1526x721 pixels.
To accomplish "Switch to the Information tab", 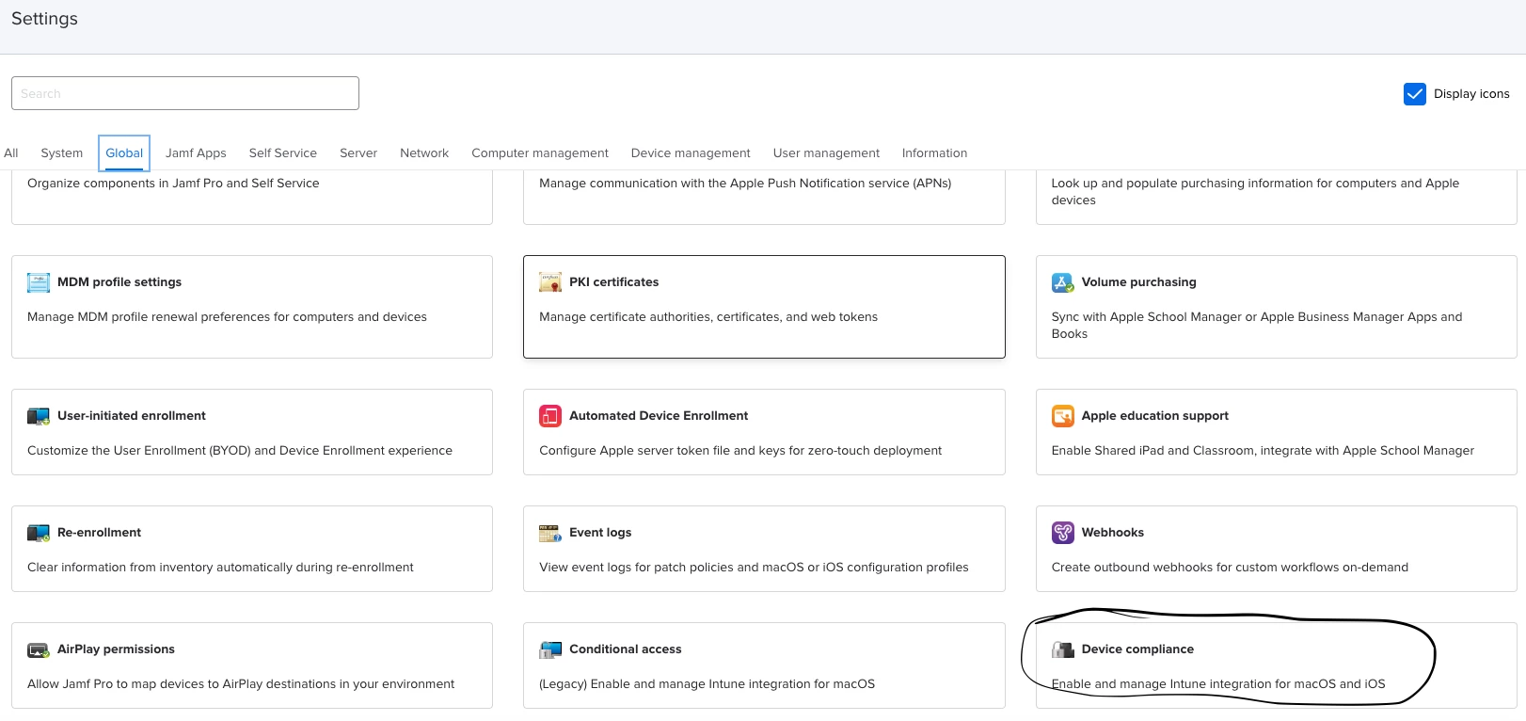I will pos(934,153).
